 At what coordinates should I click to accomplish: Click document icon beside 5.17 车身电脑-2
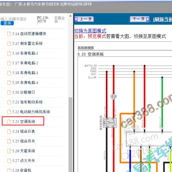(9, 63)
